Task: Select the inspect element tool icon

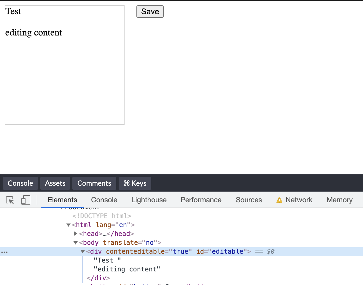Action: coord(10,200)
